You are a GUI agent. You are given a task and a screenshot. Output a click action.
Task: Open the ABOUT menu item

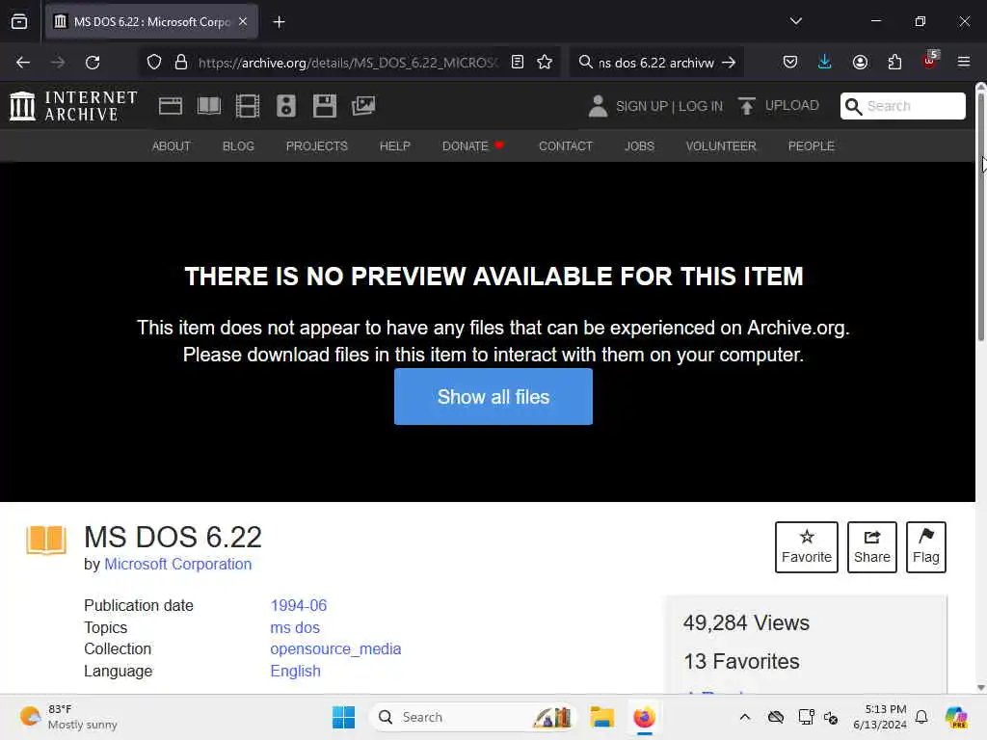172,146
